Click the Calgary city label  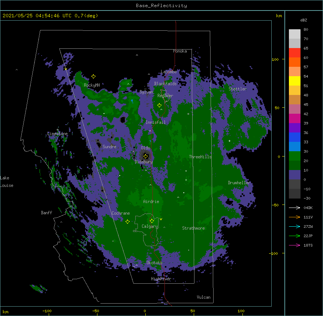click(x=150, y=226)
